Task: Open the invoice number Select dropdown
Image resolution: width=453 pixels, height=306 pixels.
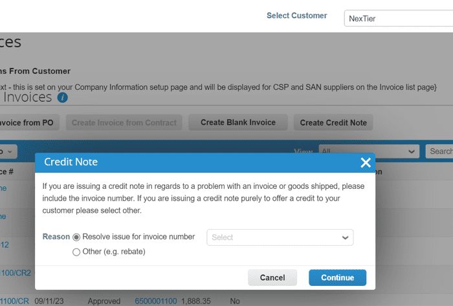Action: (280, 237)
